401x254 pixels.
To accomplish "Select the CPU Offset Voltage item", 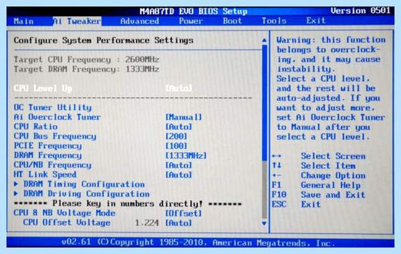I will 67,223.
